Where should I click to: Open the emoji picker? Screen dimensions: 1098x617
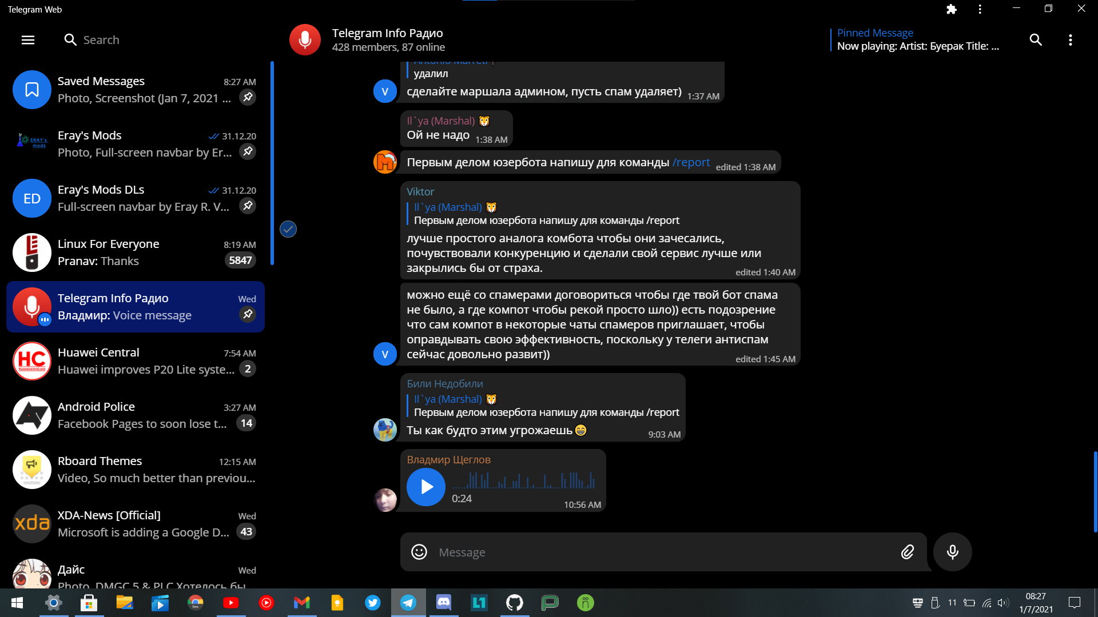(419, 552)
